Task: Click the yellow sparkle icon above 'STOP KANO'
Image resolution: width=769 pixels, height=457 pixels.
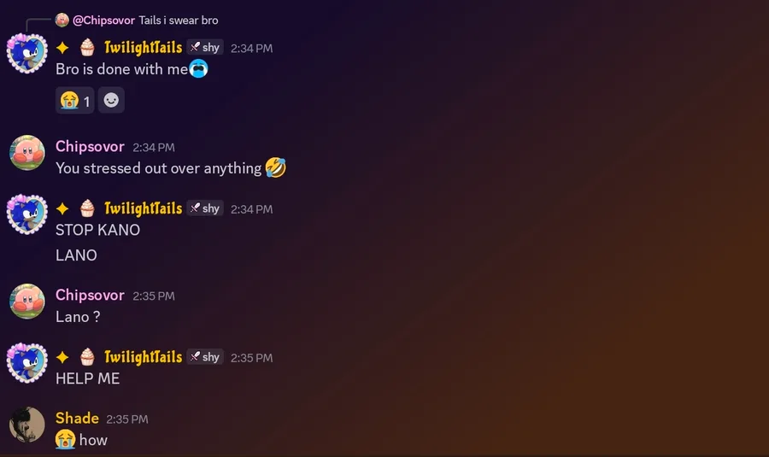Action: pyautogui.click(x=62, y=209)
